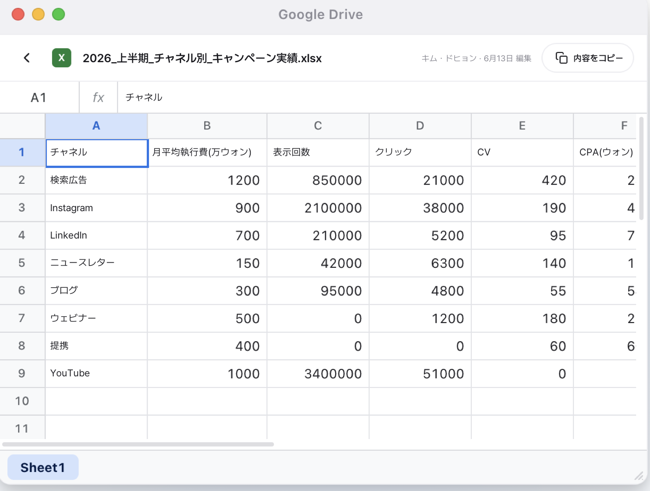Select row 5 header
The height and width of the screenshot is (491, 650).
tap(22, 263)
